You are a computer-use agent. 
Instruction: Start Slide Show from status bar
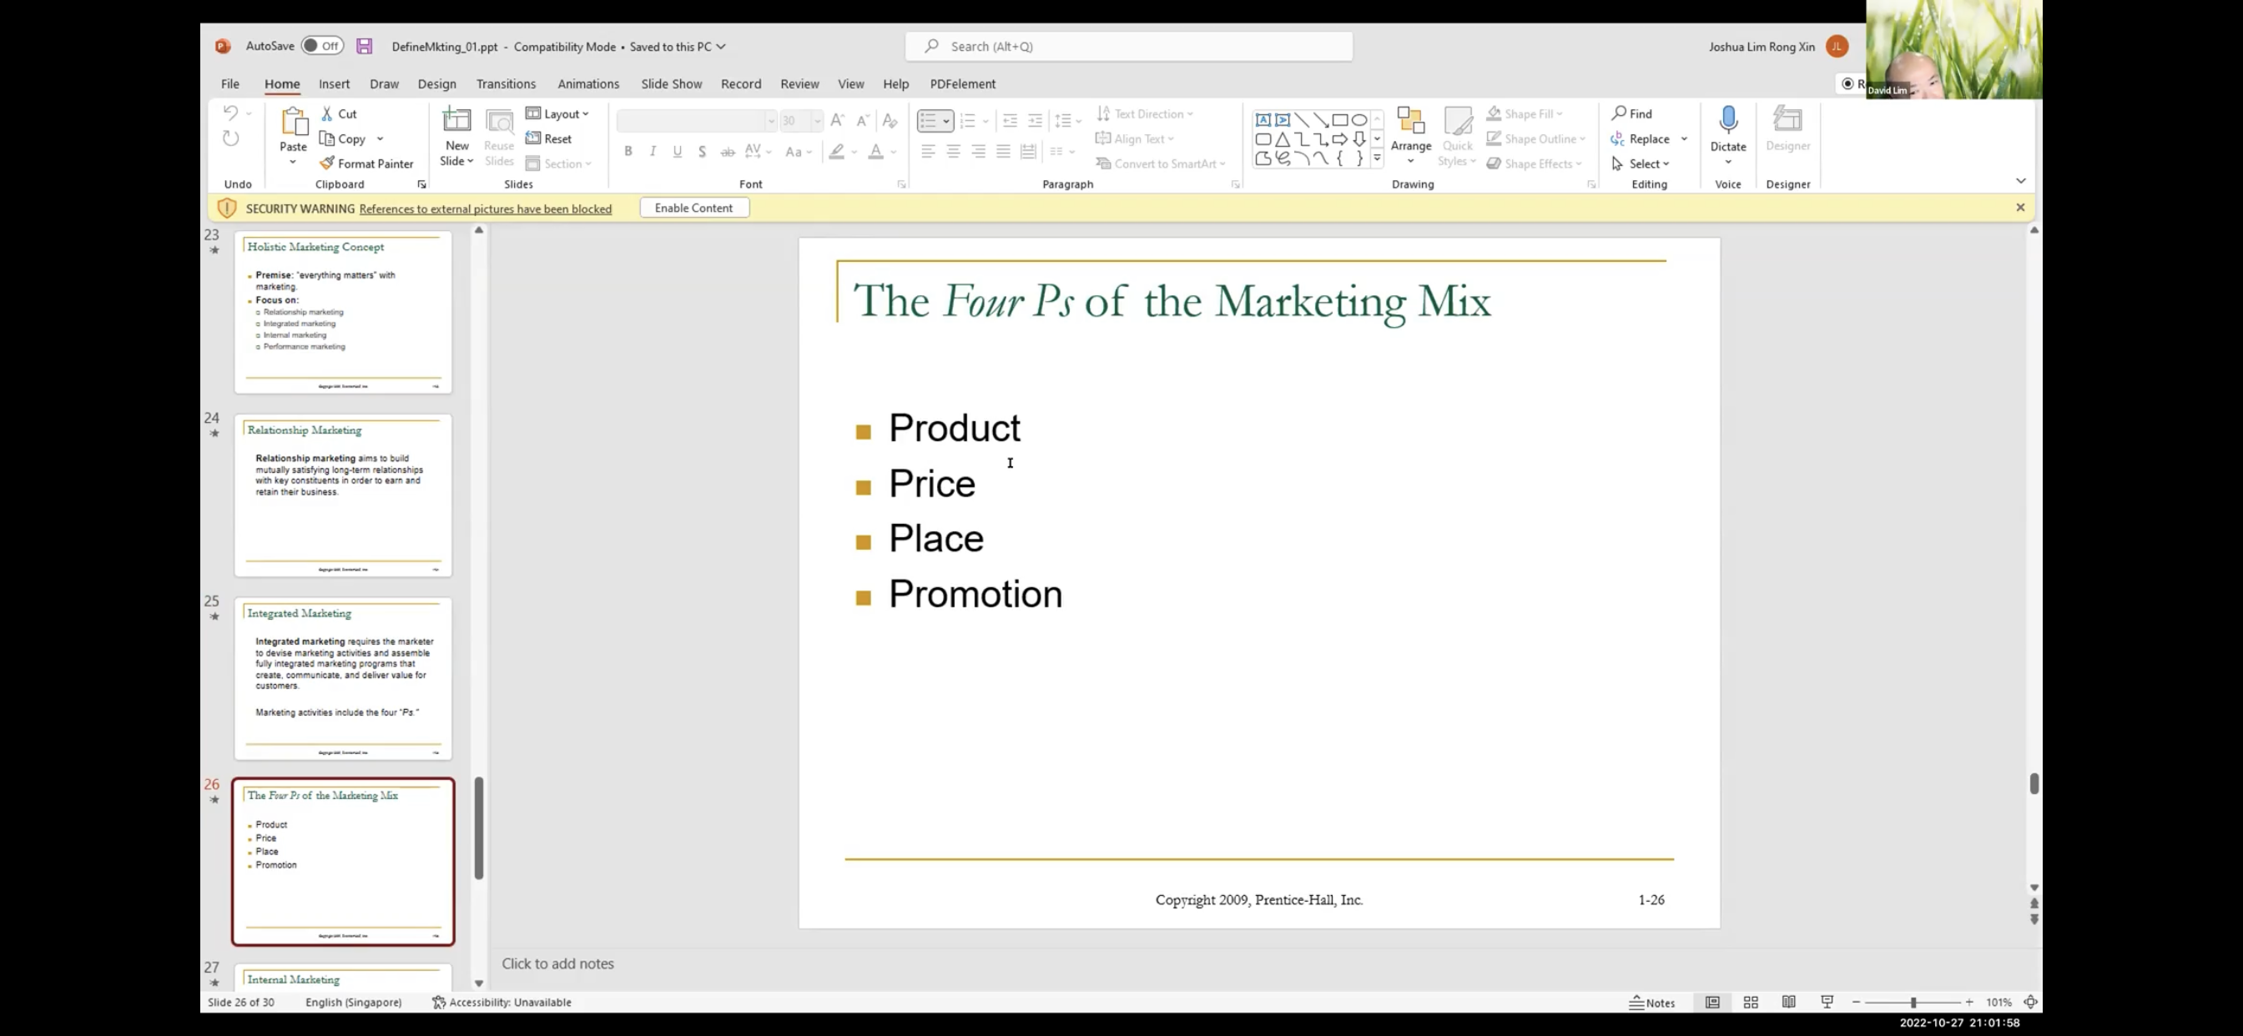1827,1002
